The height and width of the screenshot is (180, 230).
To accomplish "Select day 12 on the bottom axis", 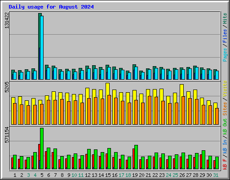I will point(88,175).
